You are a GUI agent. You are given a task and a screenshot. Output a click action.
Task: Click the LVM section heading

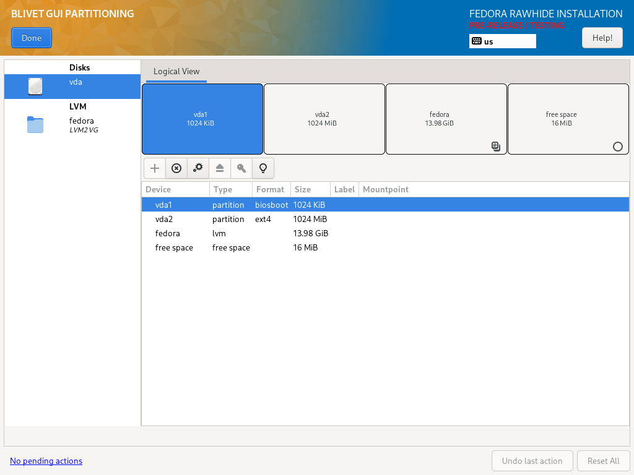coord(77,106)
